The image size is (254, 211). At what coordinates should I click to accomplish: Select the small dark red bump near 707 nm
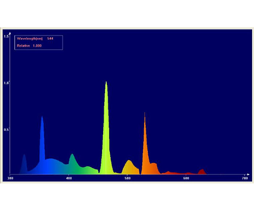tap(202, 172)
